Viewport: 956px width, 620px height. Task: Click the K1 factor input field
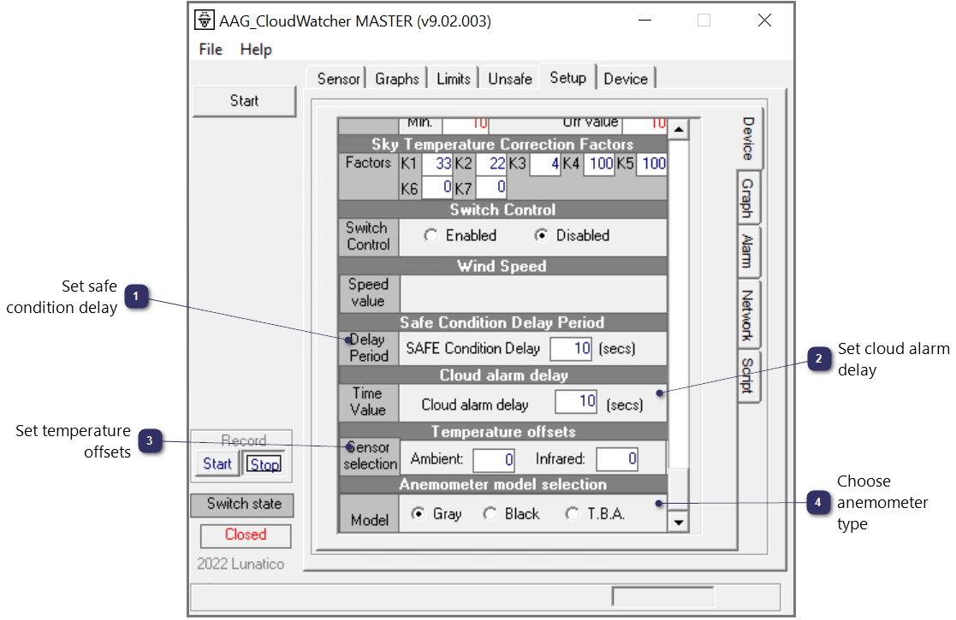pyautogui.click(x=437, y=163)
